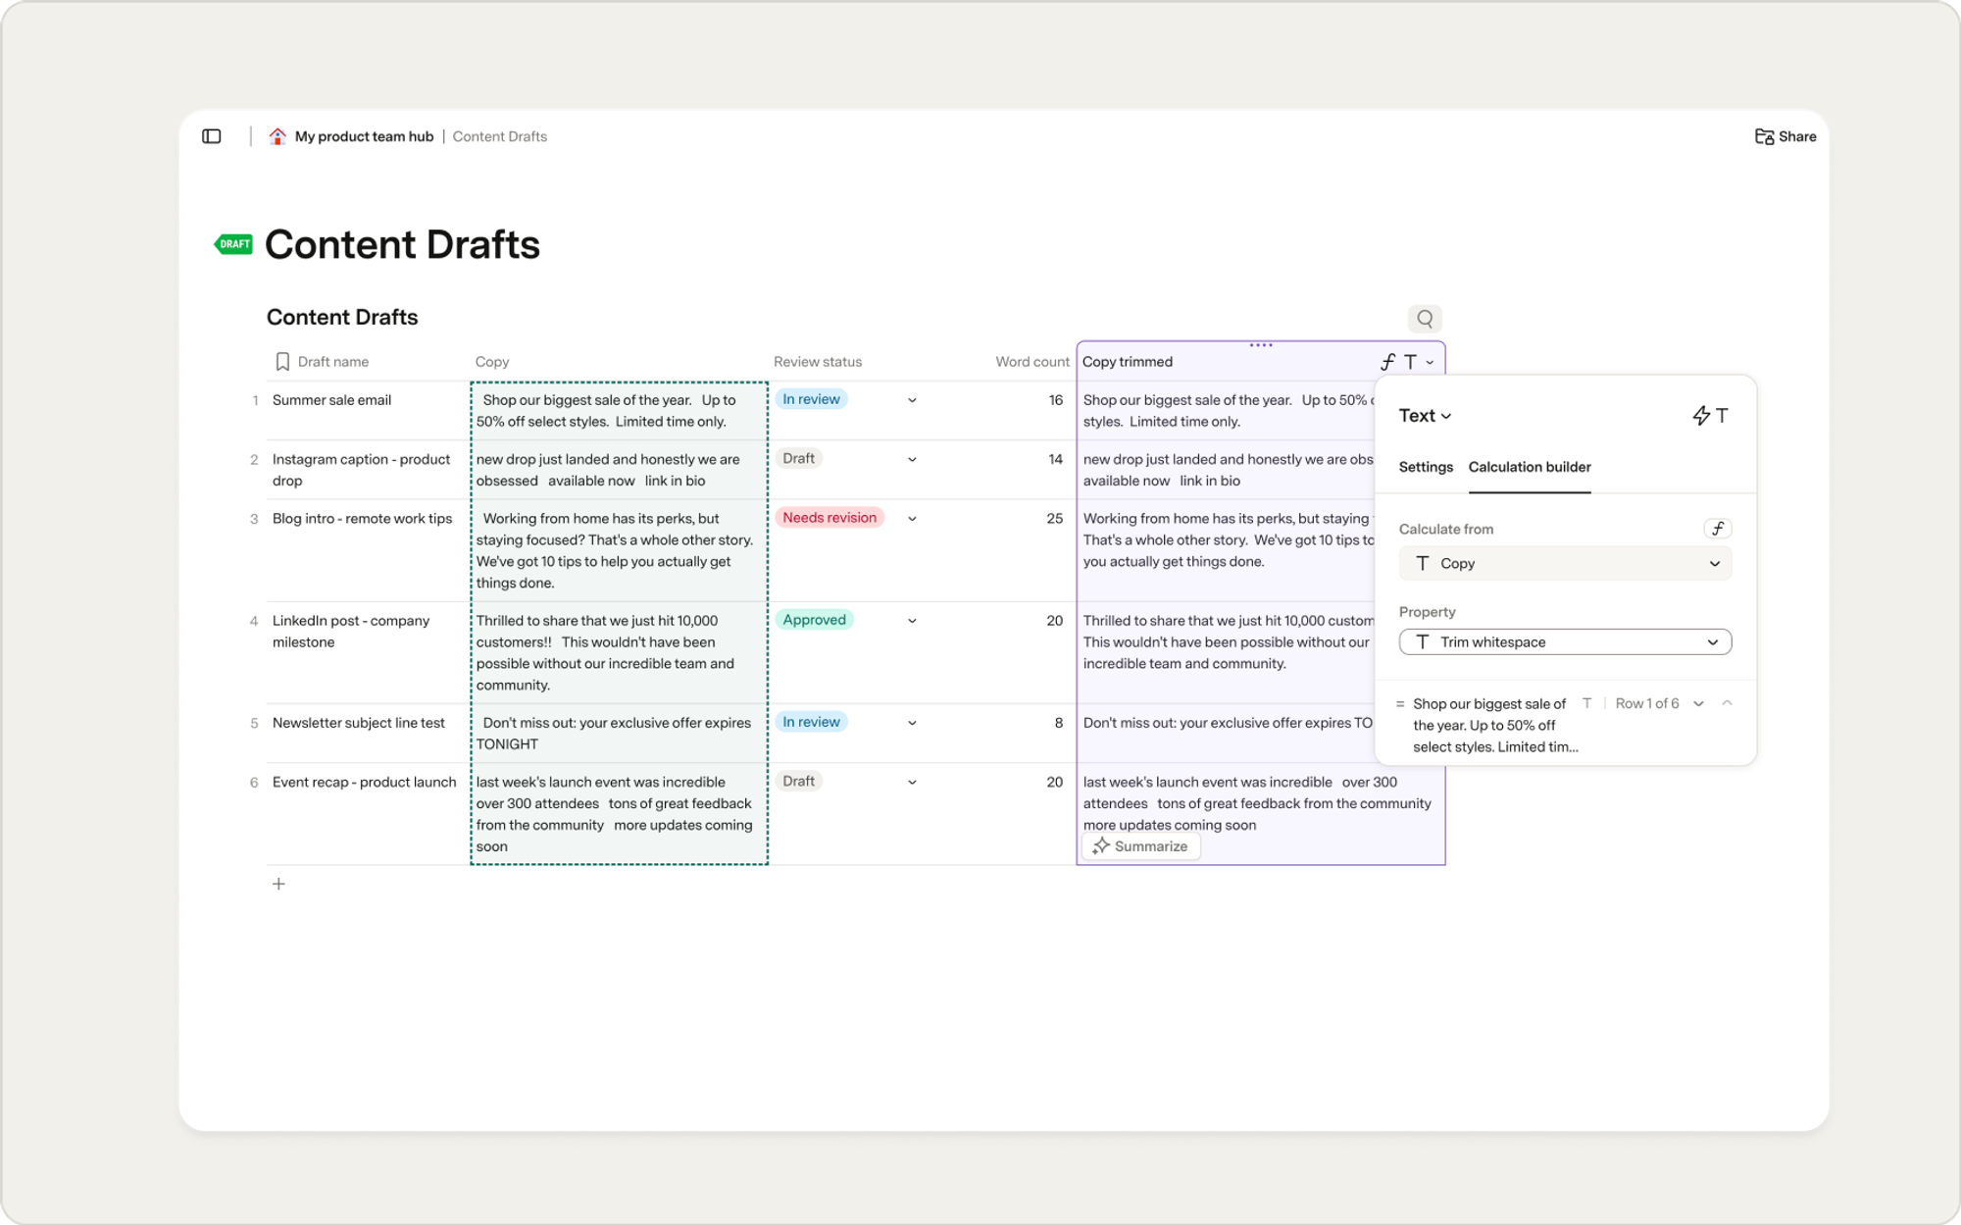
Task: Select the Blog intro - remote work tips cell
Action: click(368, 550)
